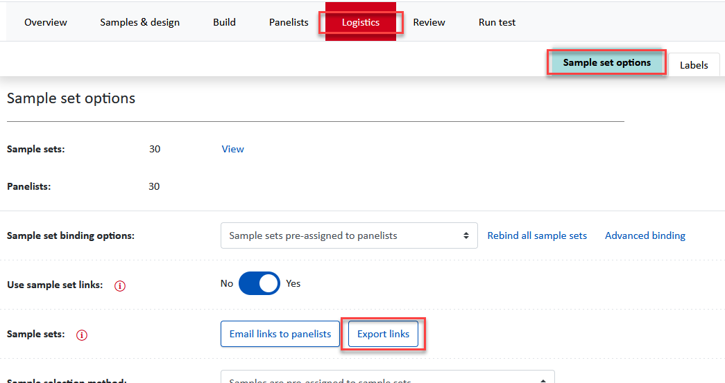Click info icon next to Sample sets buttons
The image size is (725, 383).
click(82, 335)
